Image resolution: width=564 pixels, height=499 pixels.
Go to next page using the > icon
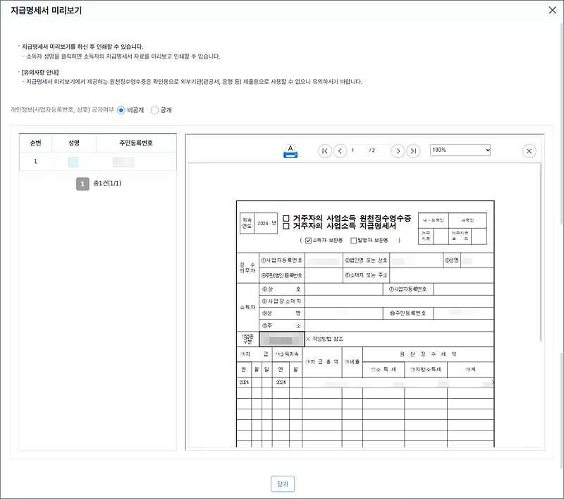398,150
